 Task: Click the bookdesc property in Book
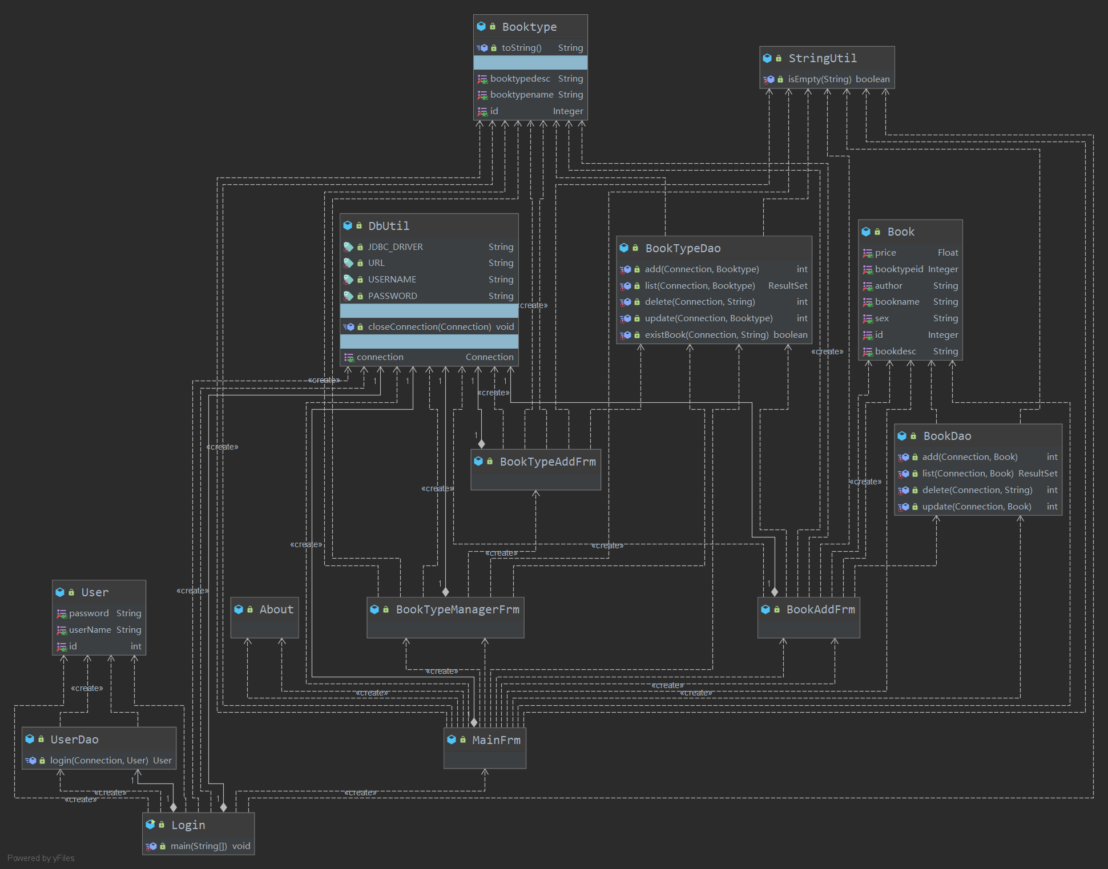(910, 351)
